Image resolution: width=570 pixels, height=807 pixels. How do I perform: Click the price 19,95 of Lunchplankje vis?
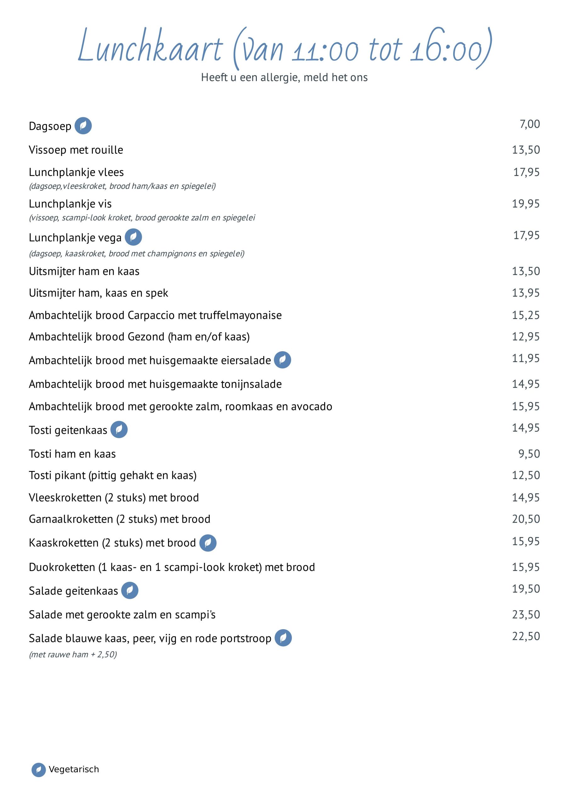pos(526,204)
